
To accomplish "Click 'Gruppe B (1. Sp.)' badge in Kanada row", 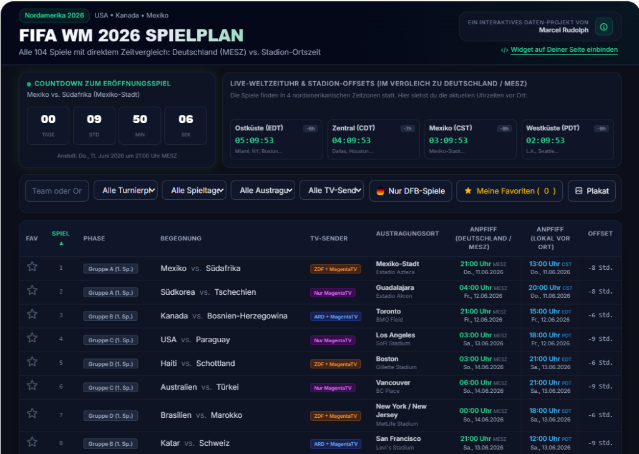I will pos(110,316).
